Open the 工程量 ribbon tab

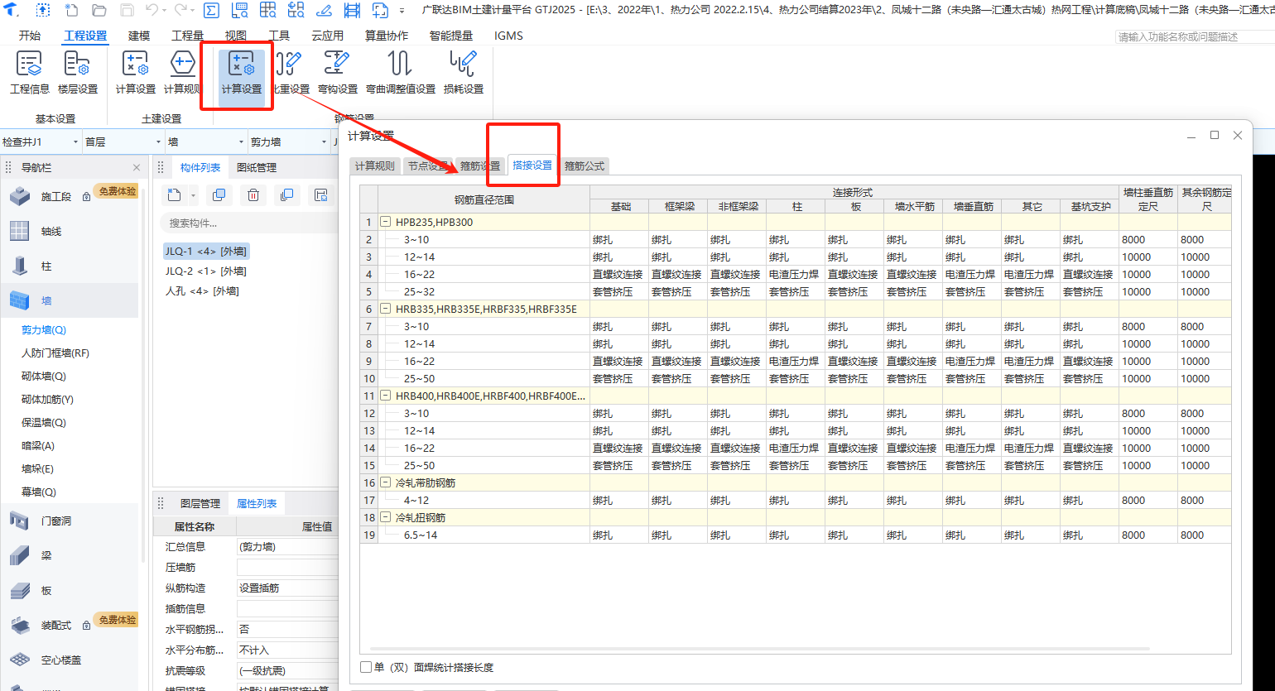point(187,36)
